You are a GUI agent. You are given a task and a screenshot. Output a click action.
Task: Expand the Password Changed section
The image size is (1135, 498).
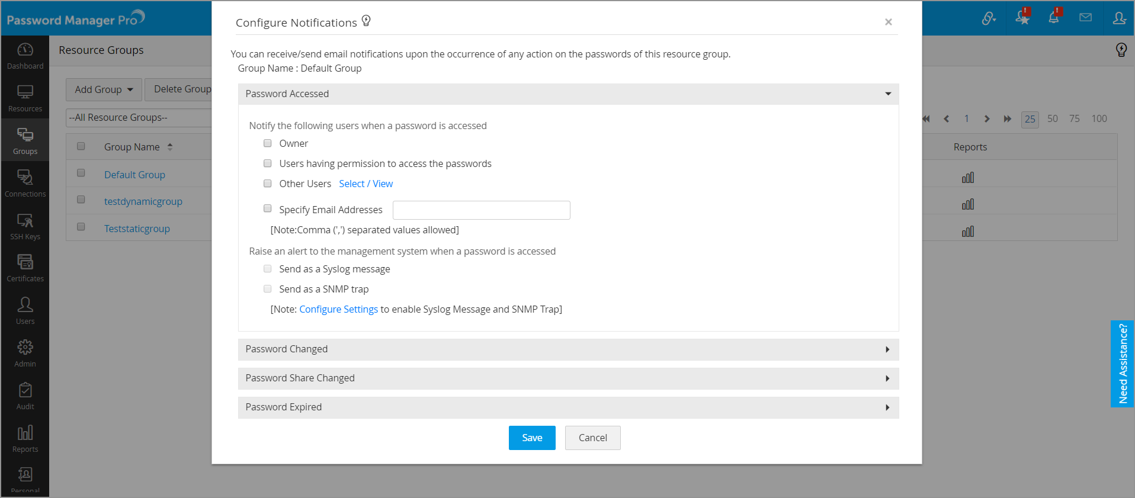[568, 349]
